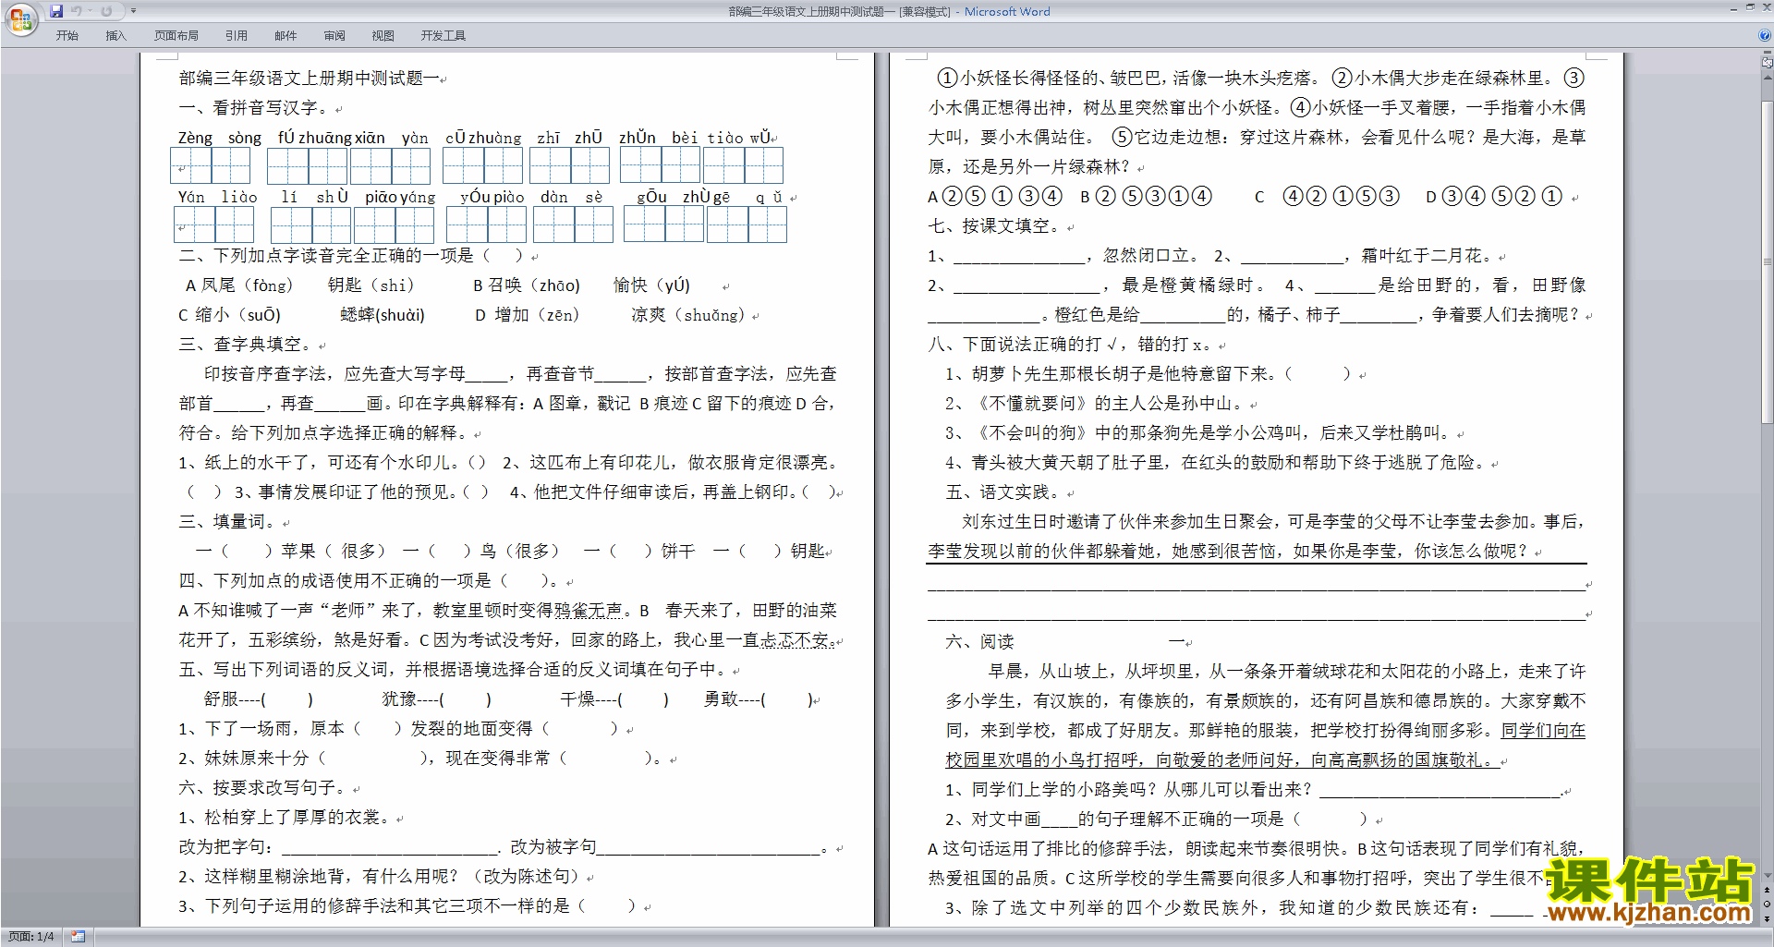Open the Select Browse Object button
The height and width of the screenshot is (947, 1774).
click(x=1768, y=904)
